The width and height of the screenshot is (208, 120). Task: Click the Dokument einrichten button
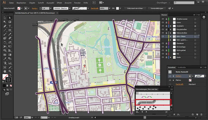[135, 8]
